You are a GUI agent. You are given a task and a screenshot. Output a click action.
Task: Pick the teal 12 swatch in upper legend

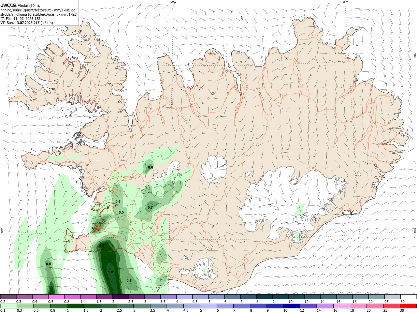(x=312, y=297)
